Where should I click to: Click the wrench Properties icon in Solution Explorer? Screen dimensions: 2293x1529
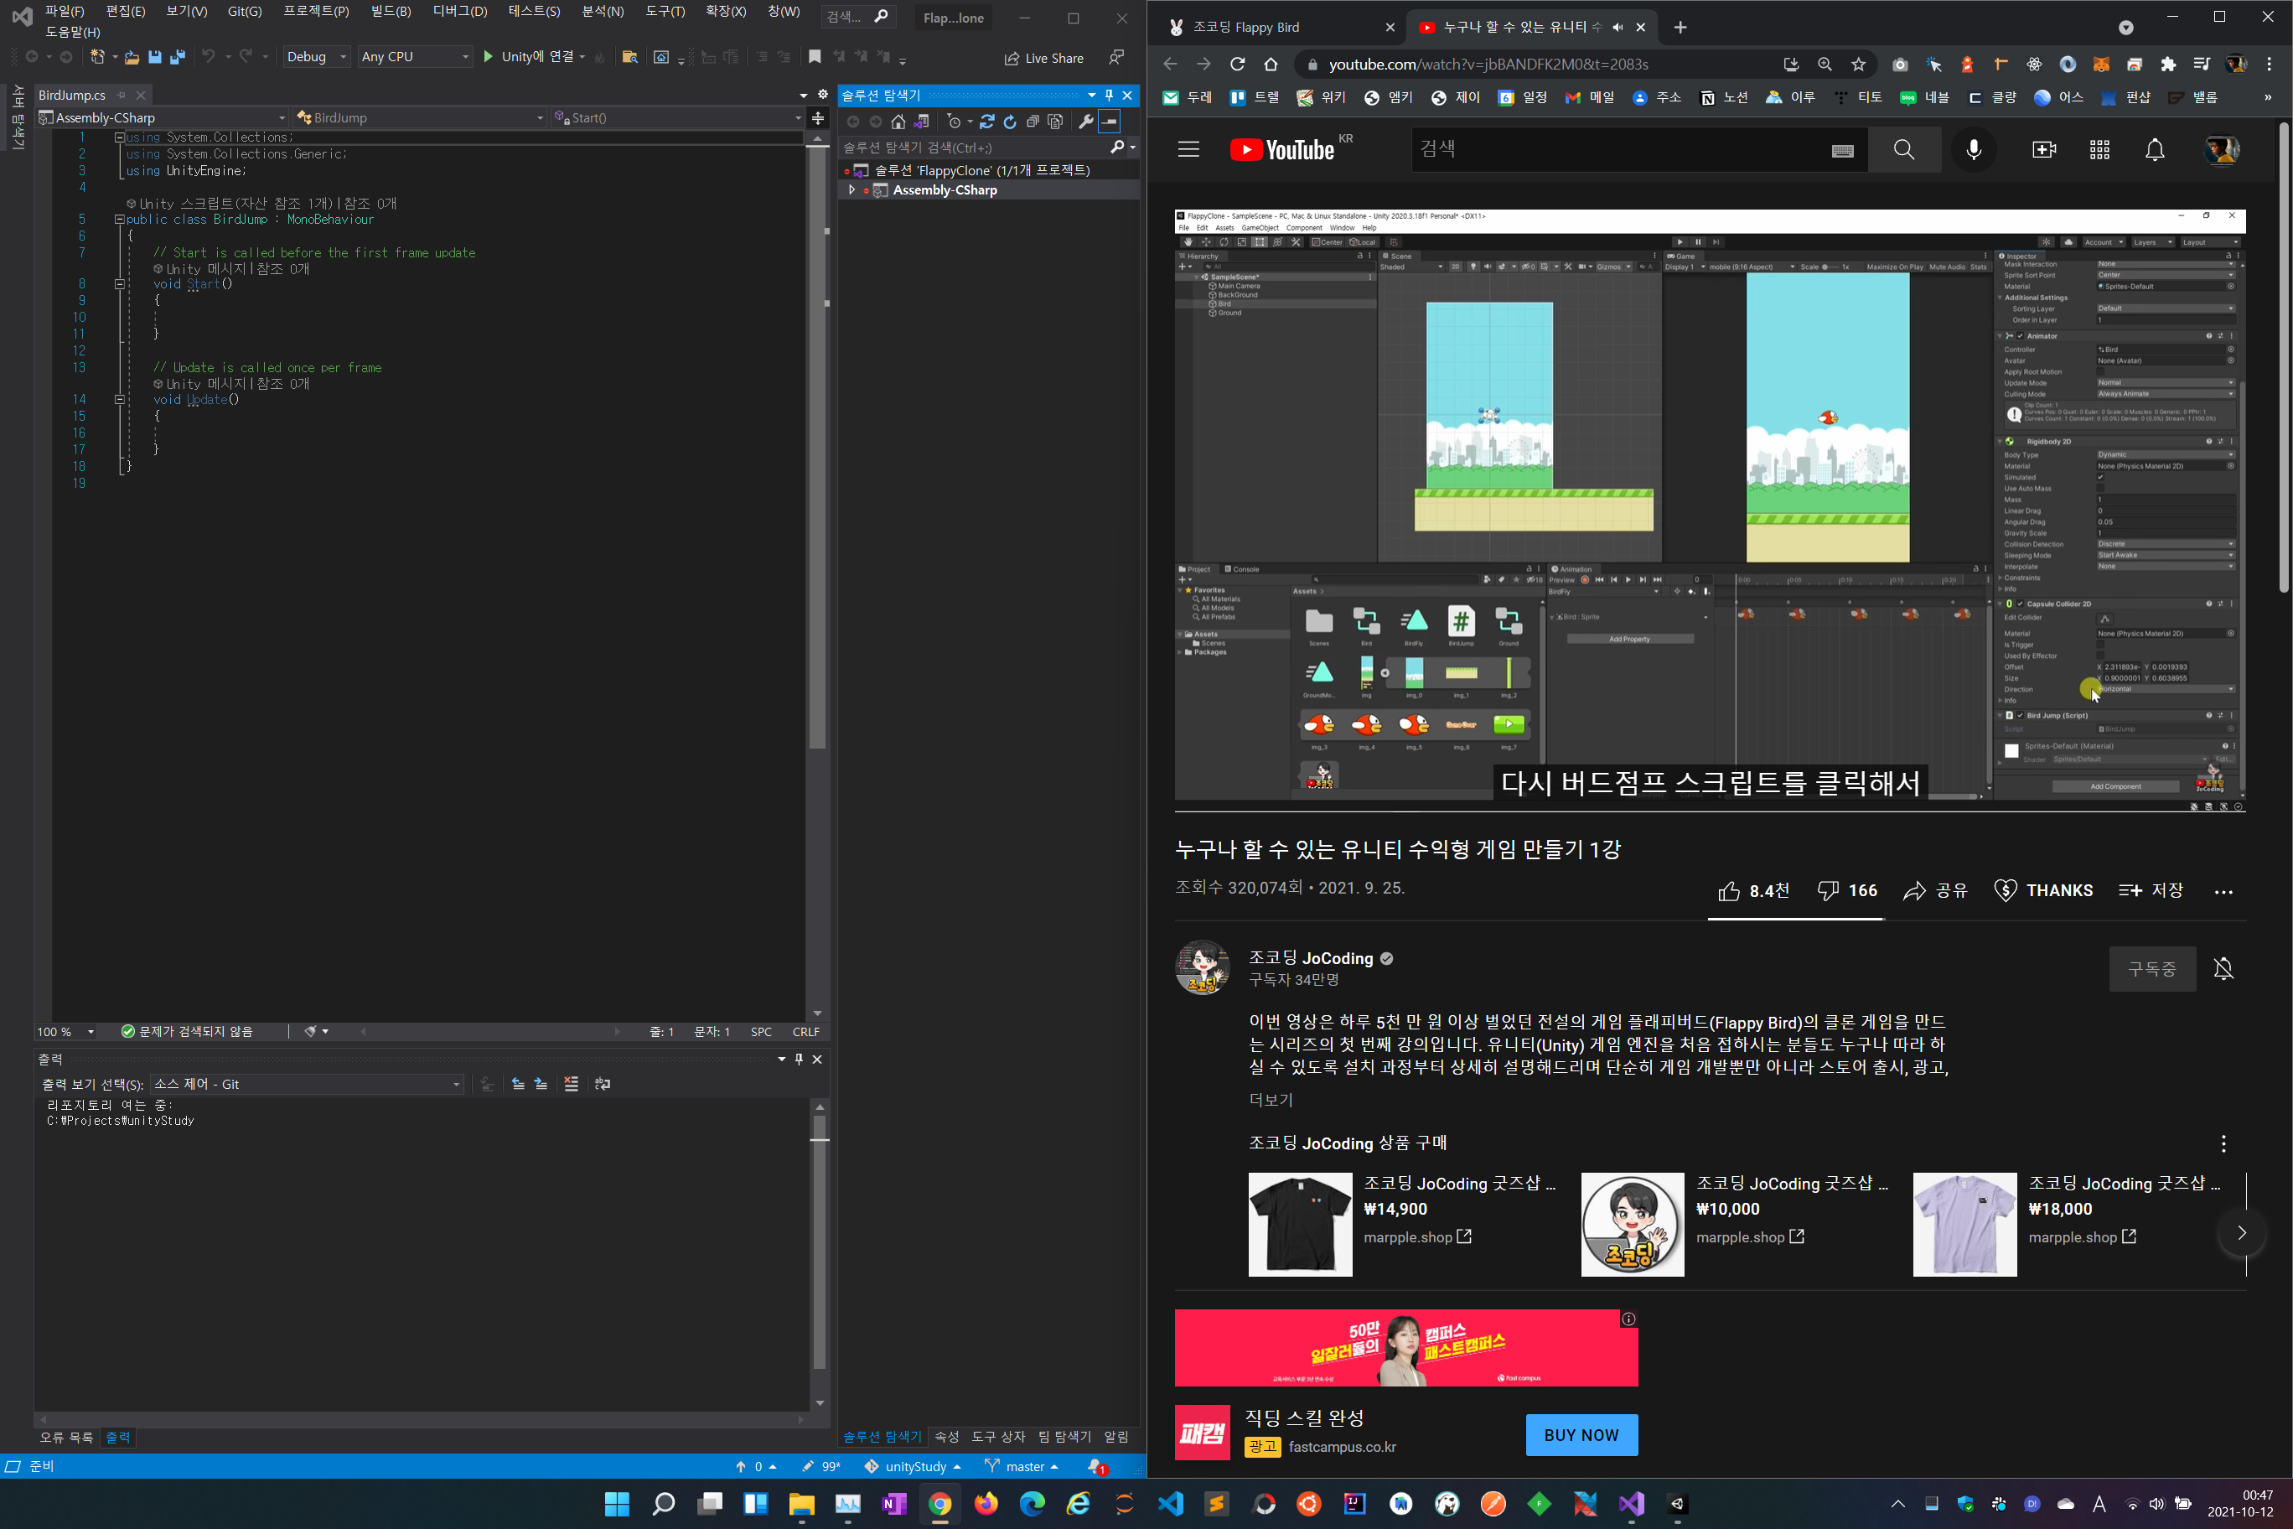click(1085, 122)
